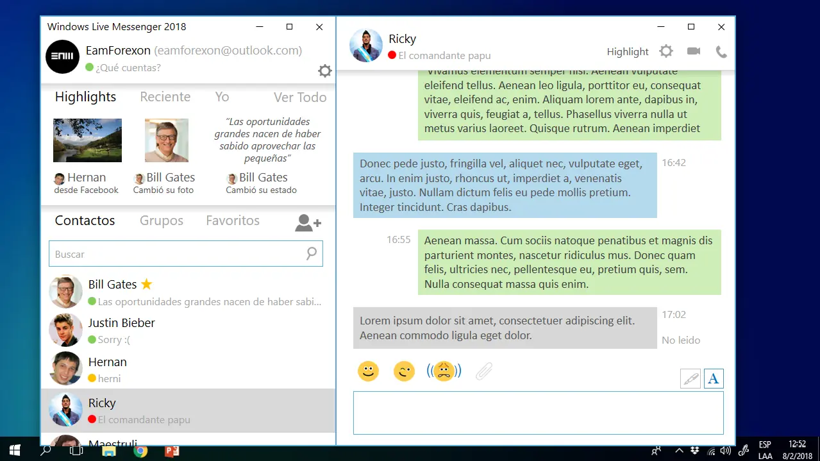Add a new contact

click(307, 222)
